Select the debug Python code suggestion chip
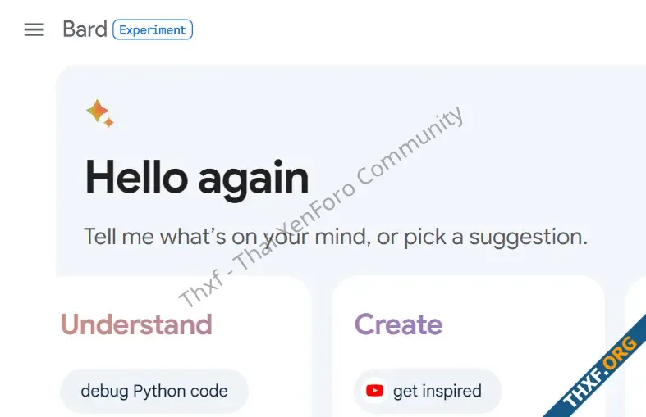This screenshot has width=646, height=417. (x=154, y=391)
